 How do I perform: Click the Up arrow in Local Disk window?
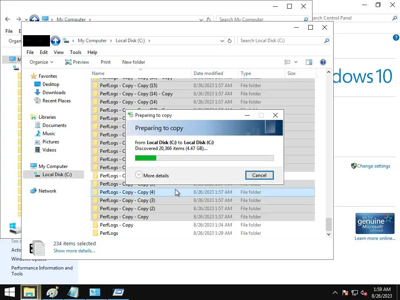coord(55,41)
